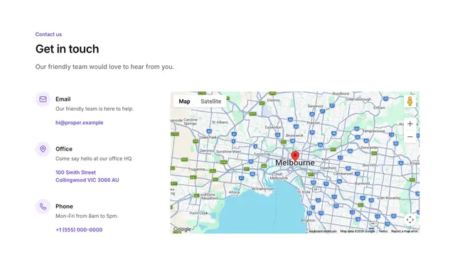Screen dimensions: 455x264
Task: Open the map Terms link
Action: pyautogui.click(x=383, y=231)
